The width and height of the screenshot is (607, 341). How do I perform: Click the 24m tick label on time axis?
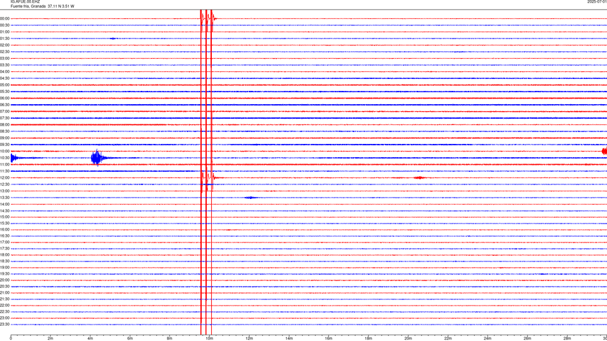coord(487,338)
